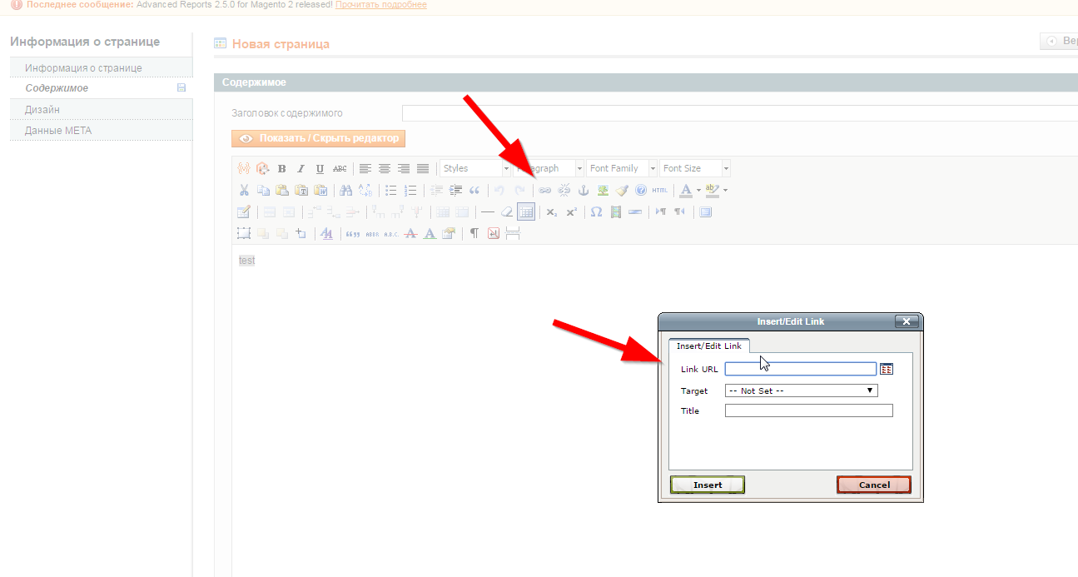Switch to the Данные META tab
1078x577 pixels.
tap(58, 131)
